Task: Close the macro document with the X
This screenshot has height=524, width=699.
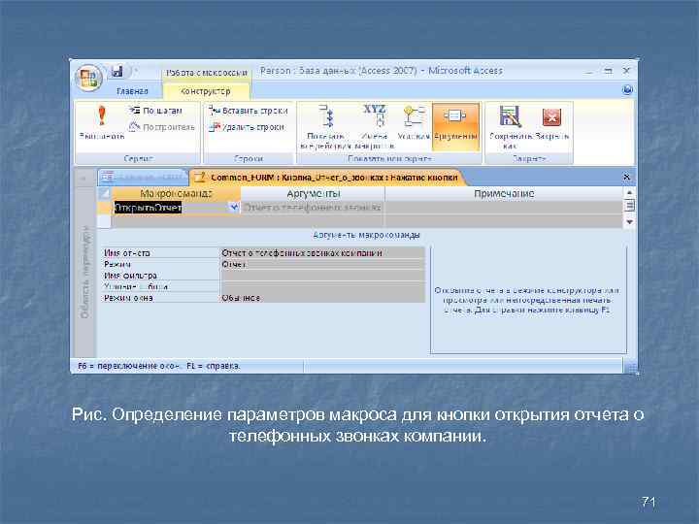Action: pos(626,177)
